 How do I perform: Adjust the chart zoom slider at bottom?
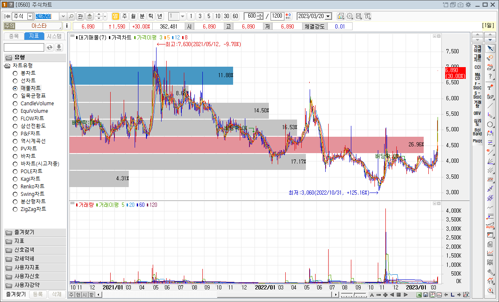(353, 295)
